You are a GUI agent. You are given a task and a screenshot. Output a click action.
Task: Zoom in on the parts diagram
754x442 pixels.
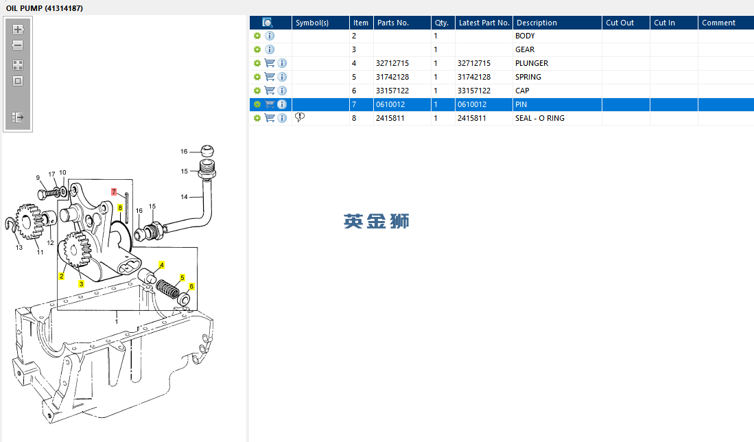tap(18, 30)
